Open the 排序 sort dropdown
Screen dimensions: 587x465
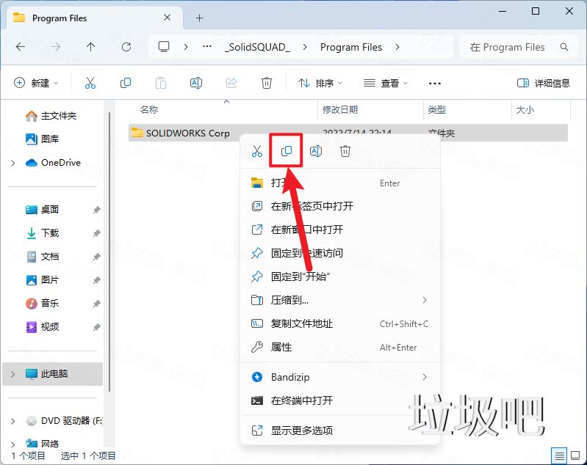point(320,83)
